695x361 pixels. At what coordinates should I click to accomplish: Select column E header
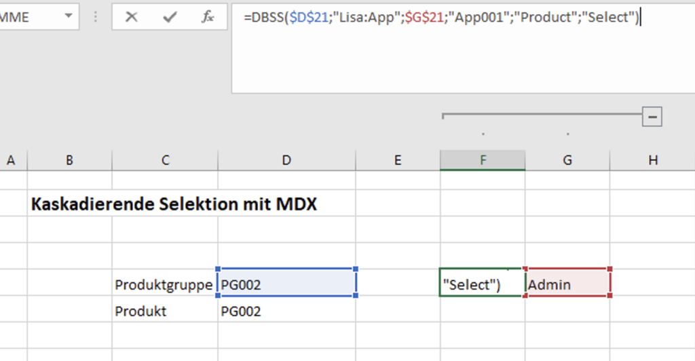[x=398, y=160]
